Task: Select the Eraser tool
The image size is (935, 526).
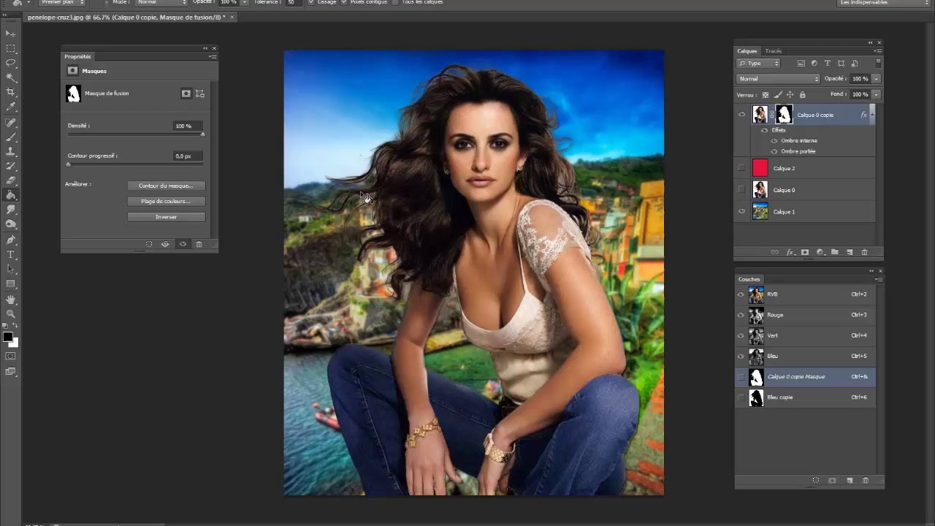Action: pyautogui.click(x=11, y=180)
